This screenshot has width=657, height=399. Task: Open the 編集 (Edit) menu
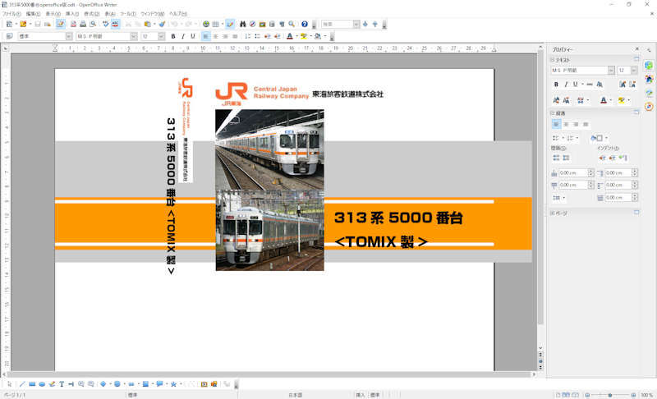click(33, 14)
